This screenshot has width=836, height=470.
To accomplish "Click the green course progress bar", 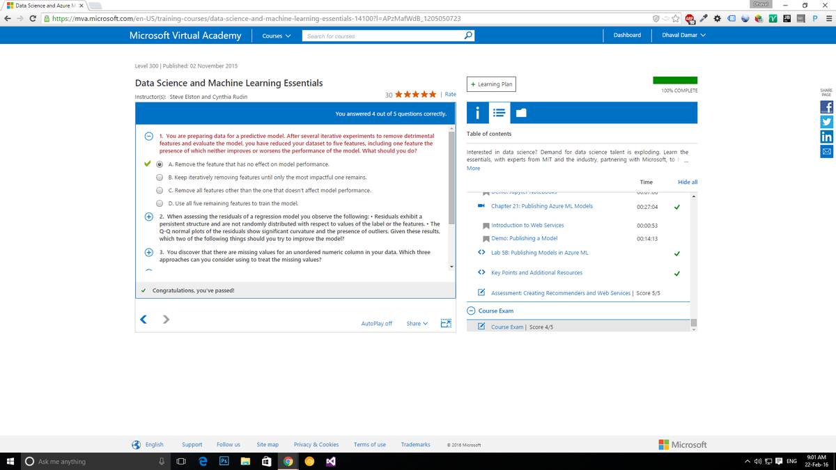I will coord(675,80).
